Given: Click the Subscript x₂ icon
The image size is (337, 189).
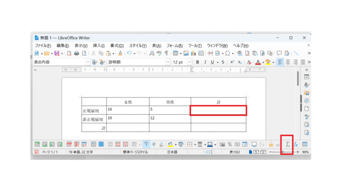Looking at the screenshot, I should (x=240, y=62).
